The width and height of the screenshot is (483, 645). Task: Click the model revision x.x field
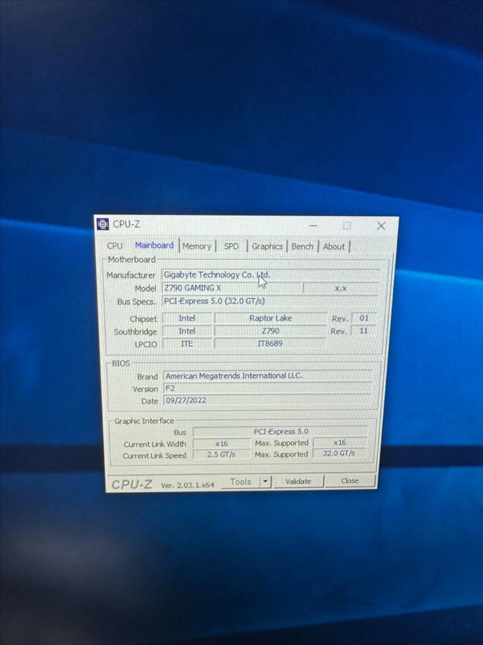pos(341,289)
